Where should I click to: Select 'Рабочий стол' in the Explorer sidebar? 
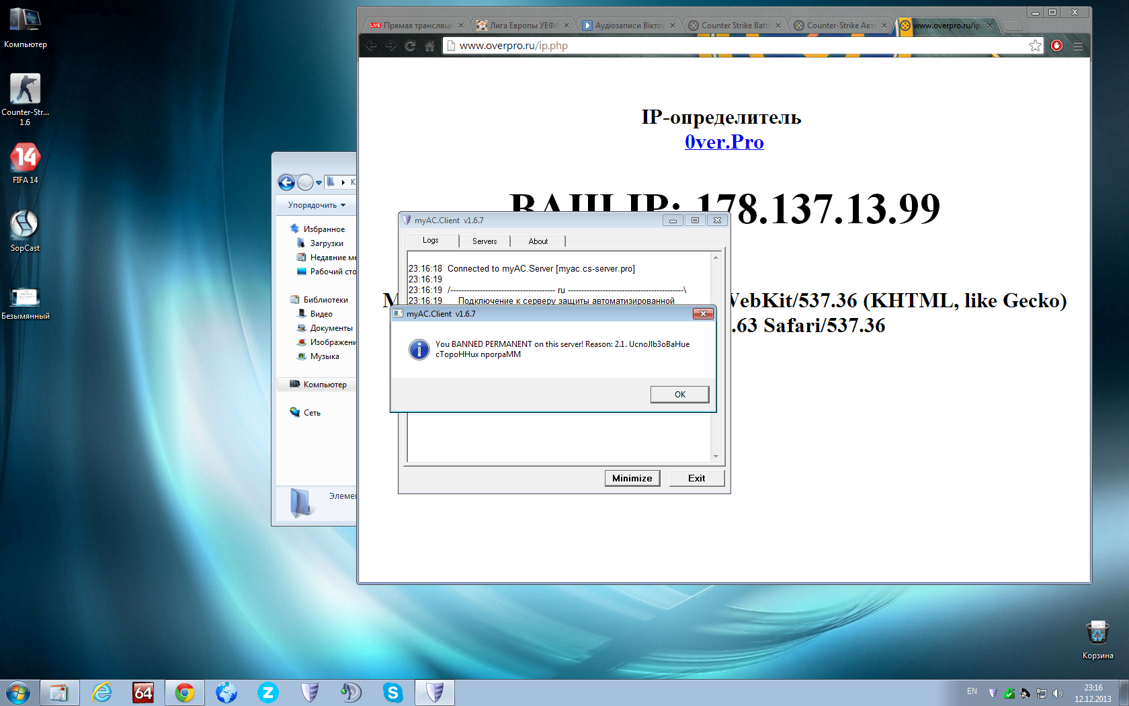(x=326, y=272)
